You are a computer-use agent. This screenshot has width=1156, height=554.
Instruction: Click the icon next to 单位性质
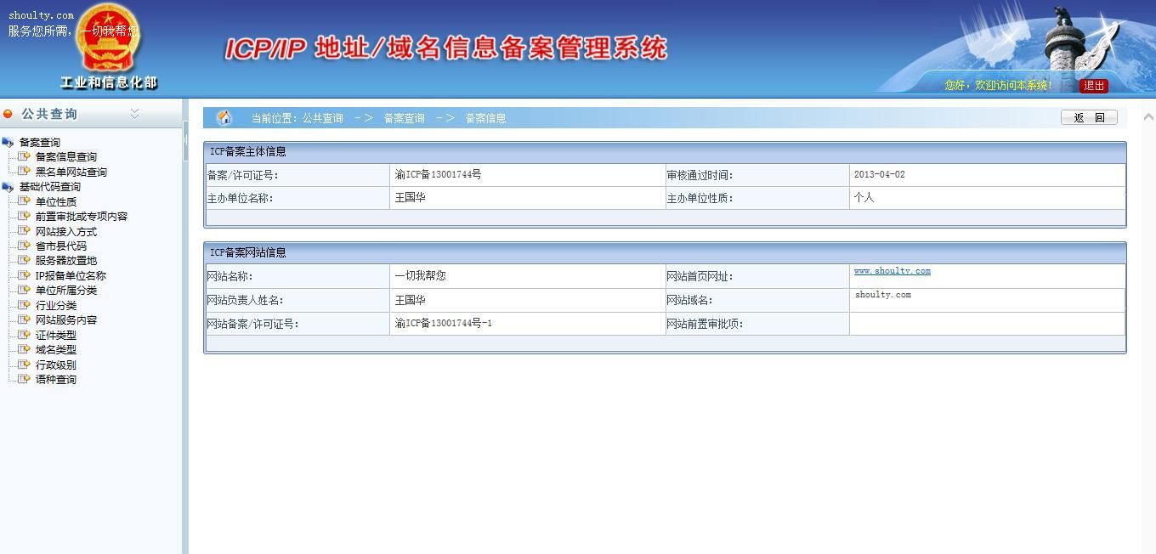tap(24, 201)
